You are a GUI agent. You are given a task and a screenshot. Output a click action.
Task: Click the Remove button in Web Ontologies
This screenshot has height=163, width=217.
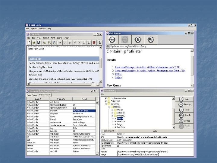click(184, 104)
